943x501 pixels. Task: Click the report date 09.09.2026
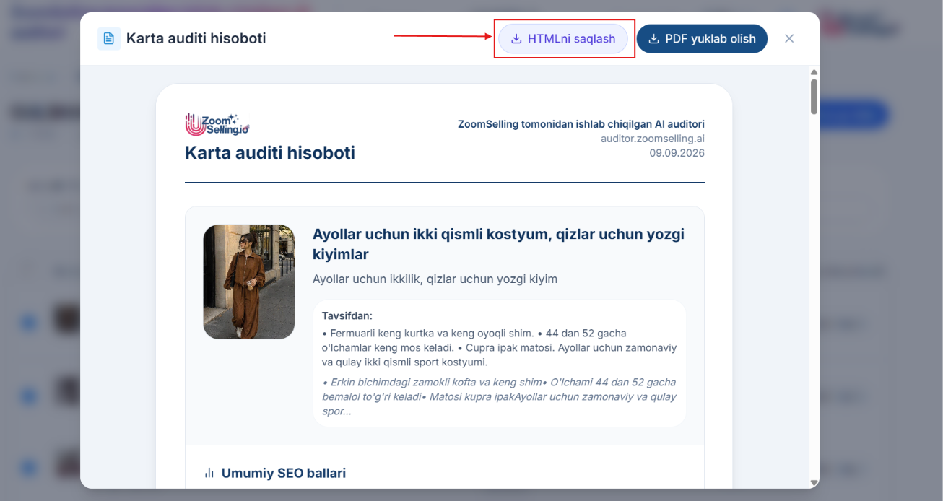point(677,153)
